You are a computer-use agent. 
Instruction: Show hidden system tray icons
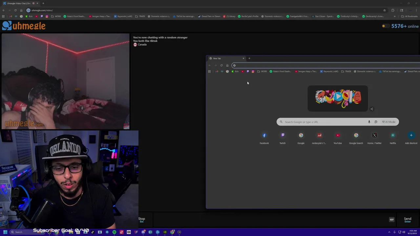point(390,232)
